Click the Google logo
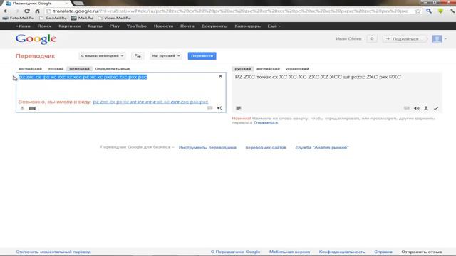The height and width of the screenshot is (256, 456). coord(36,39)
